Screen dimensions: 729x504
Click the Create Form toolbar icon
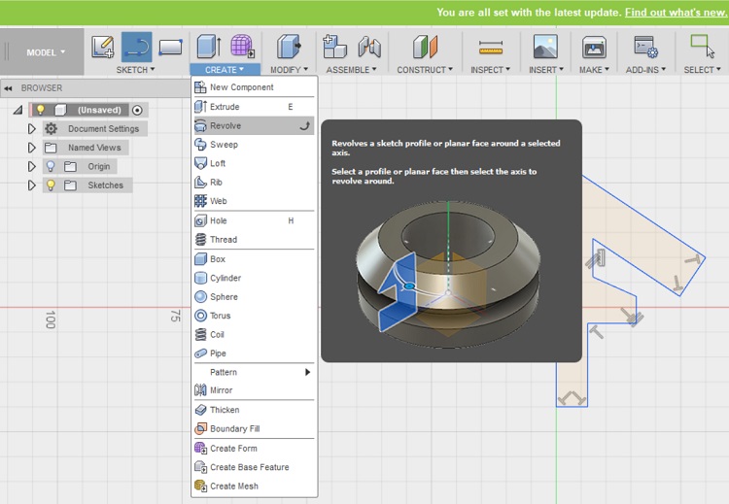242,46
